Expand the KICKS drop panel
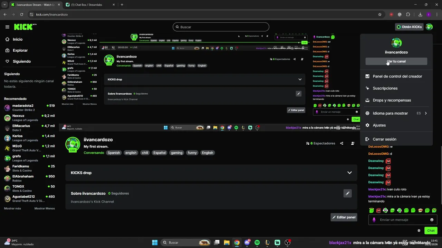The height and width of the screenshot is (248, 442). pyautogui.click(x=211, y=173)
